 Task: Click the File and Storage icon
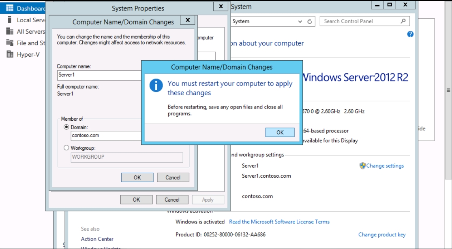pyautogui.click(x=9, y=43)
